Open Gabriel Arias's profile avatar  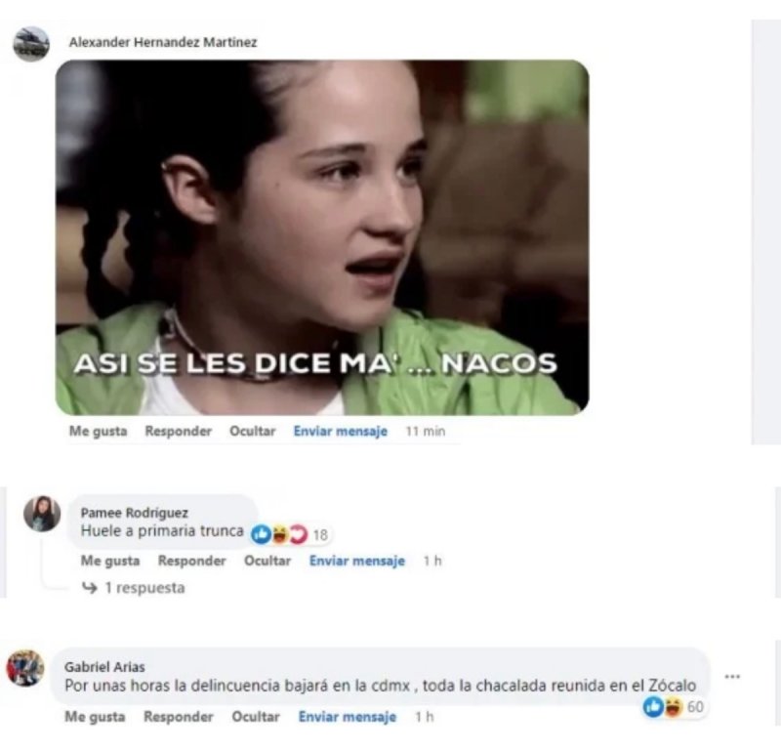[x=24, y=668]
